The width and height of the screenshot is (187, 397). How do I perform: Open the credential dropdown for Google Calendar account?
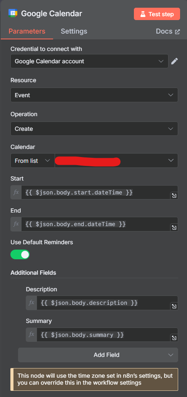tap(89, 61)
